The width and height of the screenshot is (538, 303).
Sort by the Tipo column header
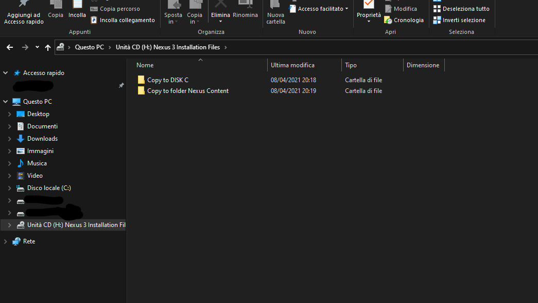351,65
